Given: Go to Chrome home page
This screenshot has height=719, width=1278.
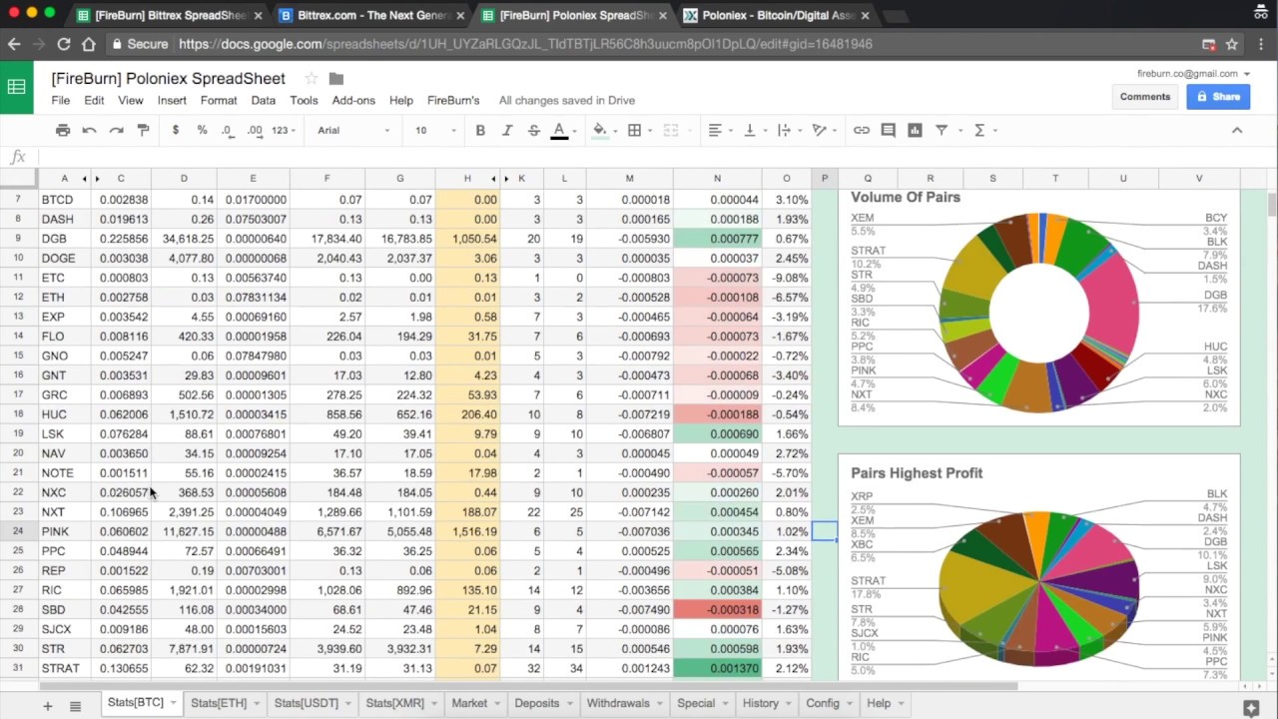Looking at the screenshot, I should pyautogui.click(x=89, y=44).
